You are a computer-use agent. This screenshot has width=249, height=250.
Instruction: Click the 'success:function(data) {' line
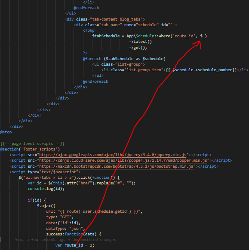(74, 234)
